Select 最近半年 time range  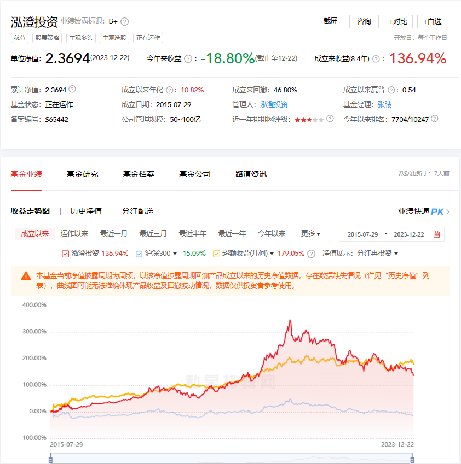[192, 233]
